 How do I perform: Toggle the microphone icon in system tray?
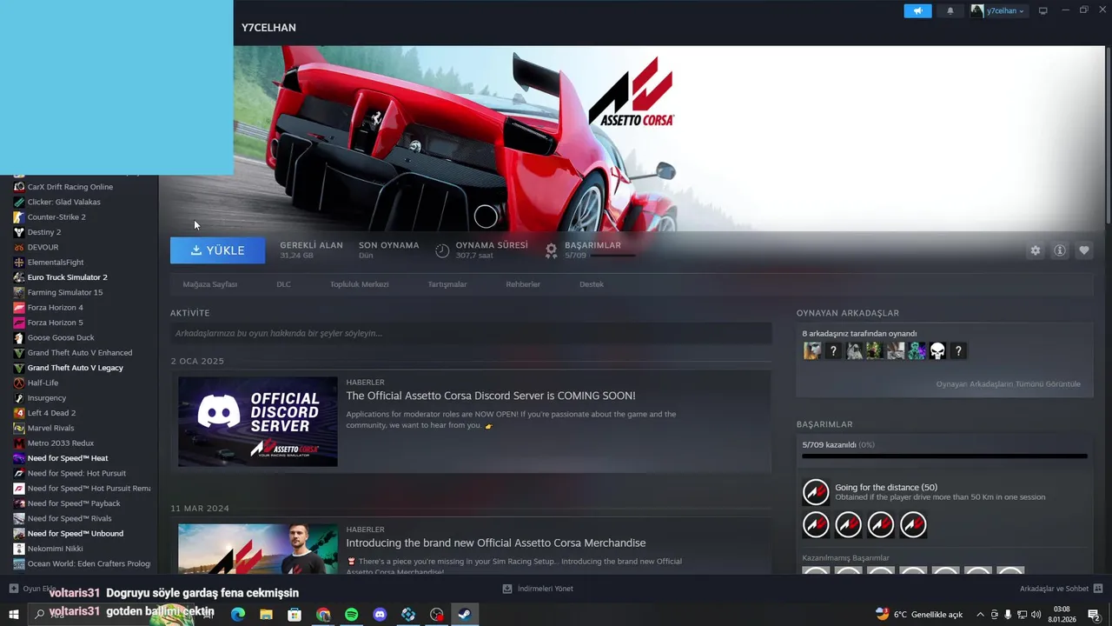(1008, 615)
